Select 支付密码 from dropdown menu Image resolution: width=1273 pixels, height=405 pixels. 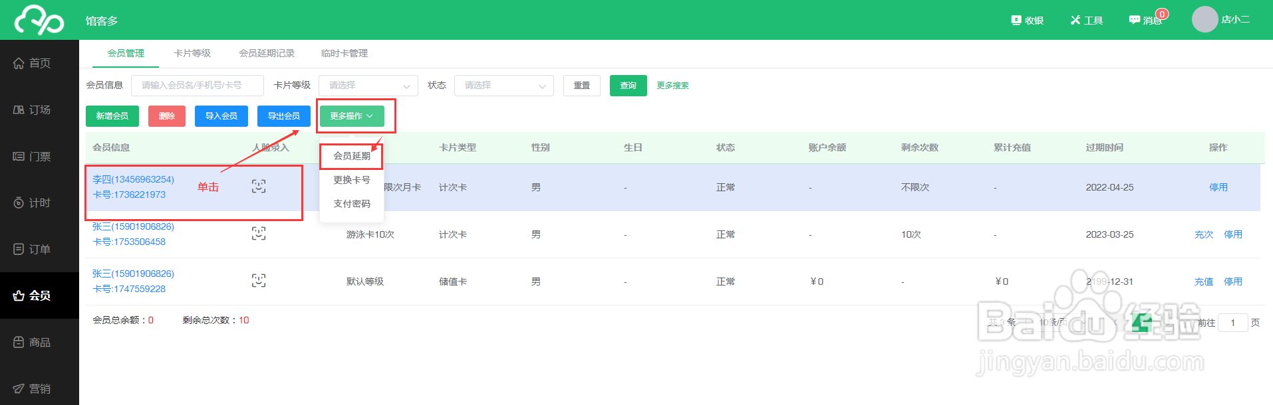coord(352,204)
